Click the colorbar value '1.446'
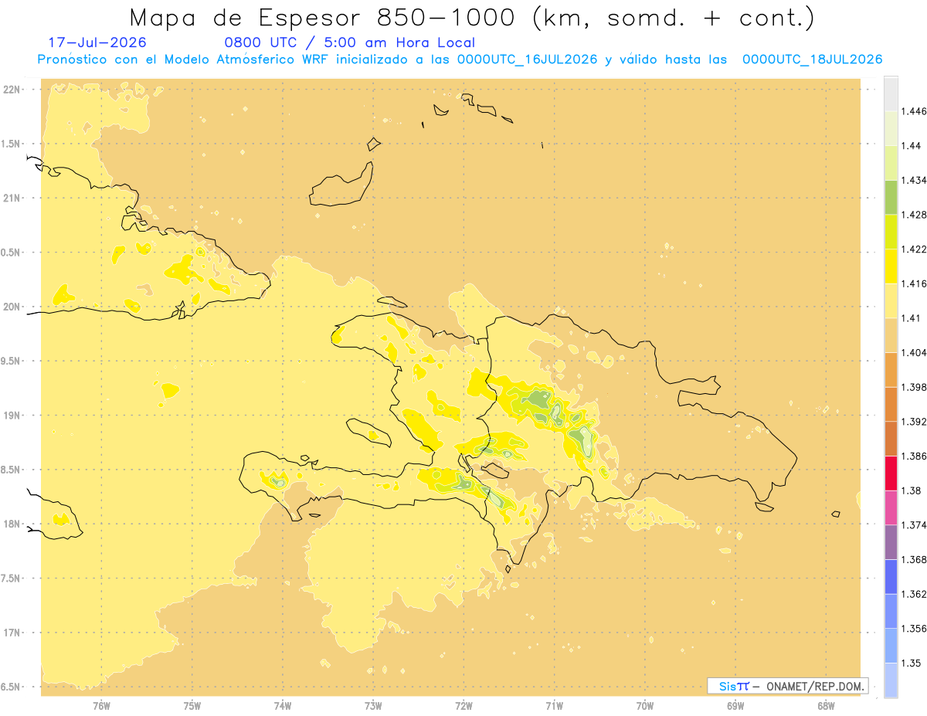 pos(915,111)
